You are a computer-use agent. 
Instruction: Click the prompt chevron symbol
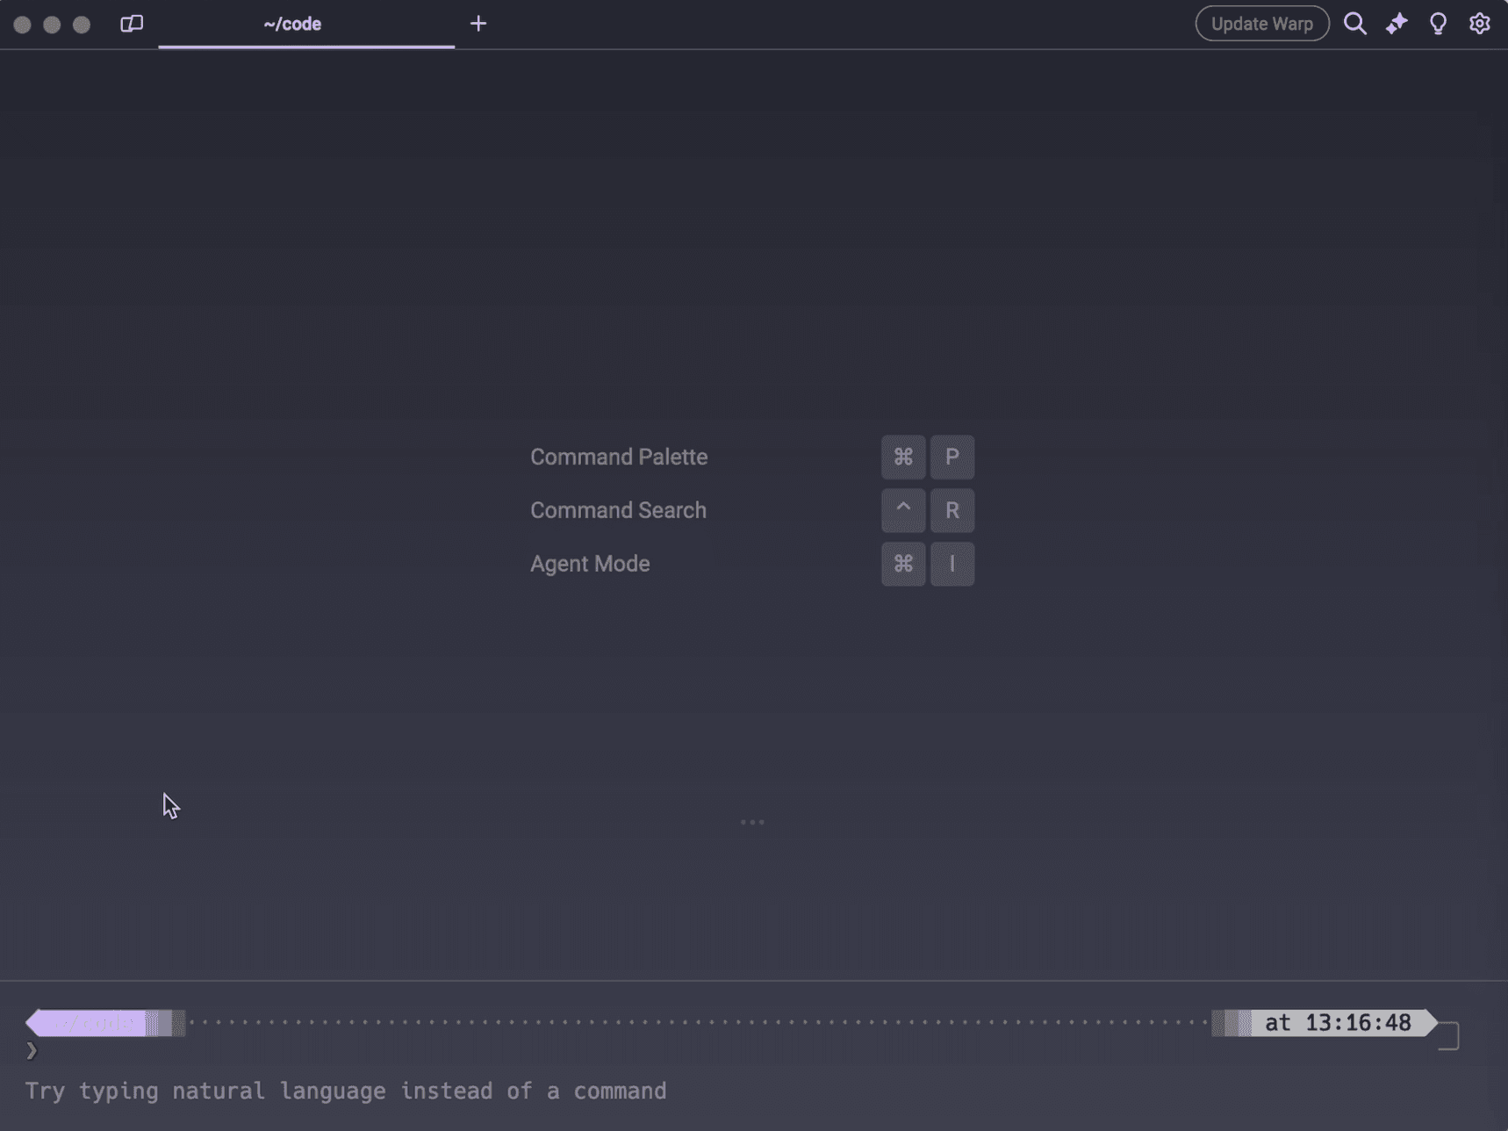pyautogui.click(x=32, y=1050)
